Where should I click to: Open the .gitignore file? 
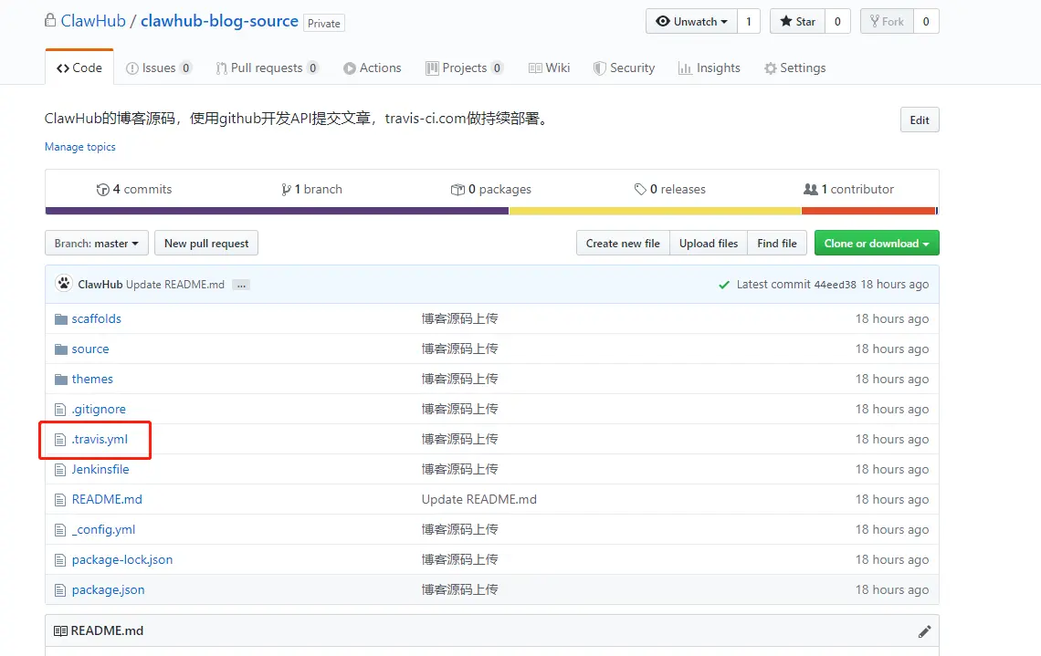tap(99, 410)
